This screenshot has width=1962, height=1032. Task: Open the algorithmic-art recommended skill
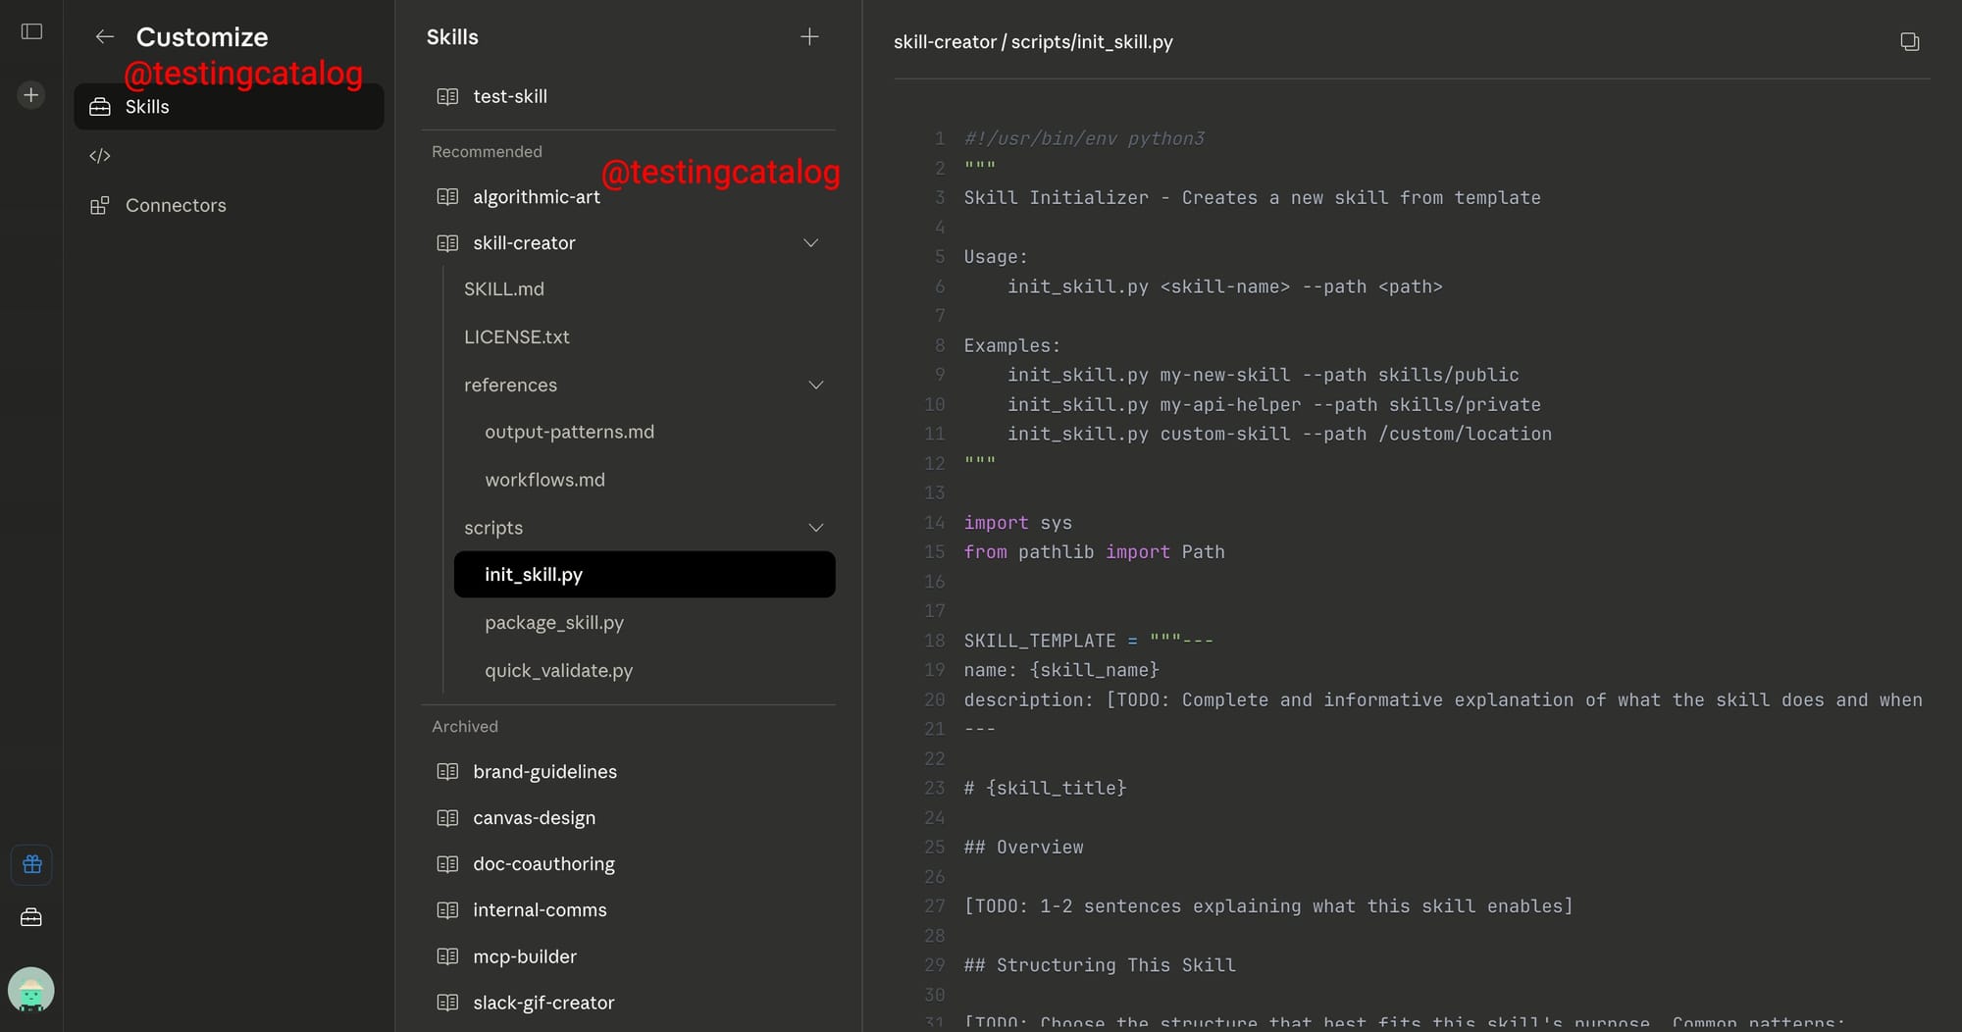(537, 197)
